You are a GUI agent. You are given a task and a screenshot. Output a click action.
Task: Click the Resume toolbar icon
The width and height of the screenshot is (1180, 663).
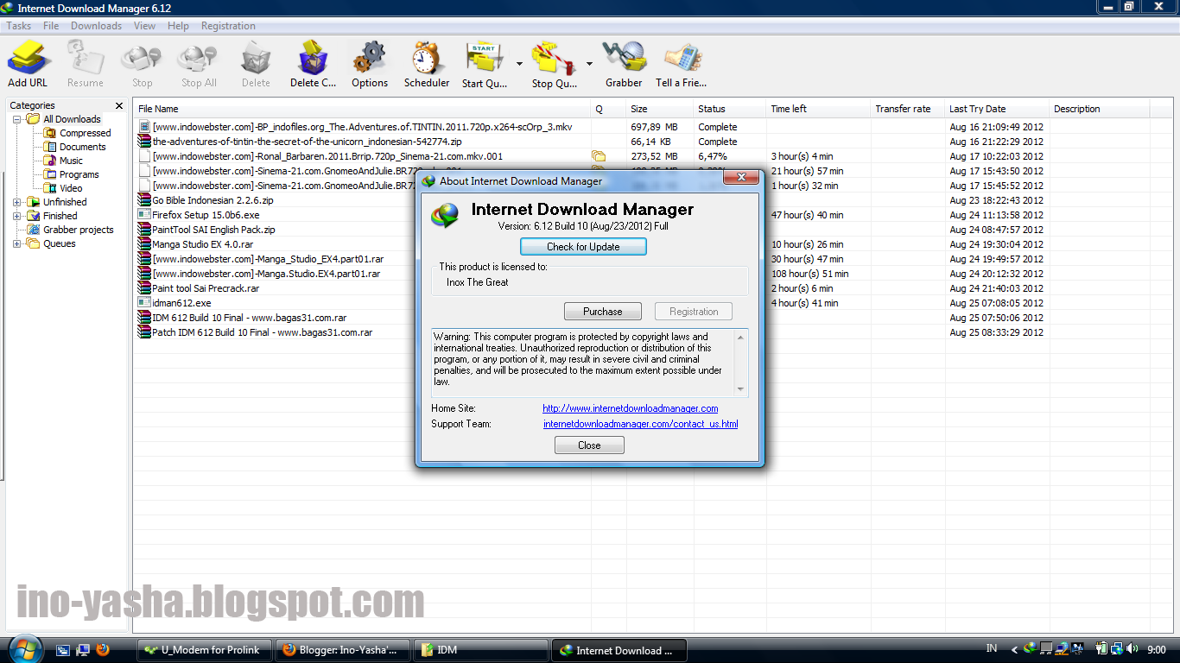click(x=86, y=64)
